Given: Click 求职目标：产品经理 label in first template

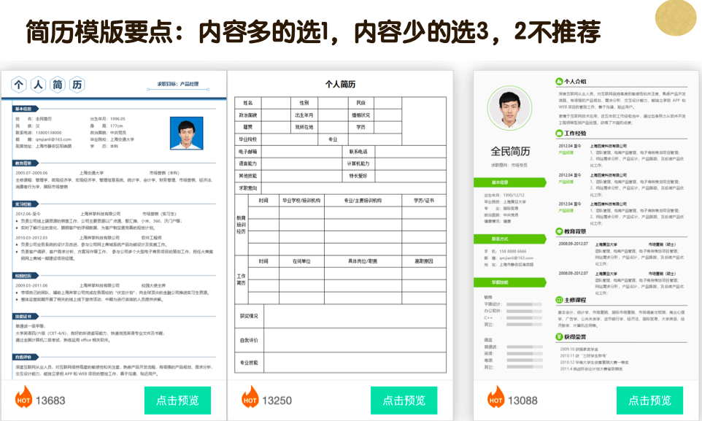Looking at the screenshot, I should tap(178, 84).
